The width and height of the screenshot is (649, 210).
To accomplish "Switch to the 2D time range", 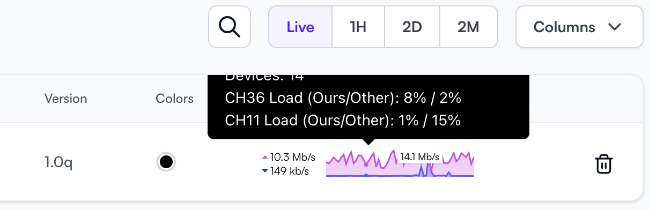I will coord(412,27).
